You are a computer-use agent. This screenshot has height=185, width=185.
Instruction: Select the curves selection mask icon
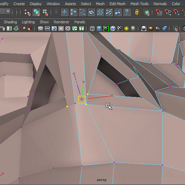tap(82, 12)
